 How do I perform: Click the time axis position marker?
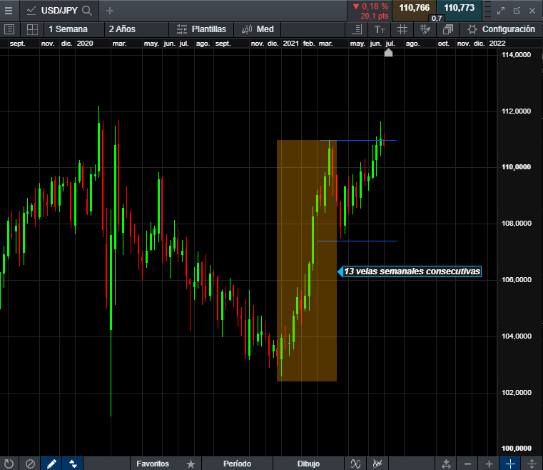pos(389,52)
